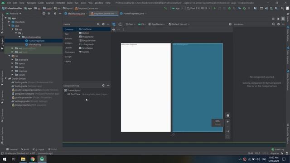Hide the Component Tree panel
The height and width of the screenshot is (163, 290).
pyautogui.click(x=108, y=86)
